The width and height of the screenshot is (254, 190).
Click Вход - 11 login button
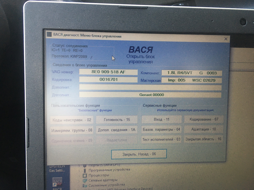161,119
